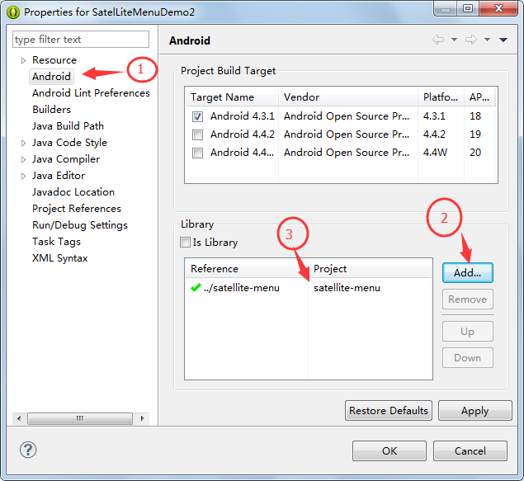Viewport: 524px width, 481px height.
Task: Click the AP... column header
Action: (479, 97)
